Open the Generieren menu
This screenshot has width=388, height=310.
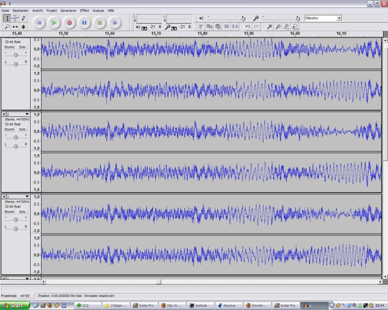click(68, 10)
